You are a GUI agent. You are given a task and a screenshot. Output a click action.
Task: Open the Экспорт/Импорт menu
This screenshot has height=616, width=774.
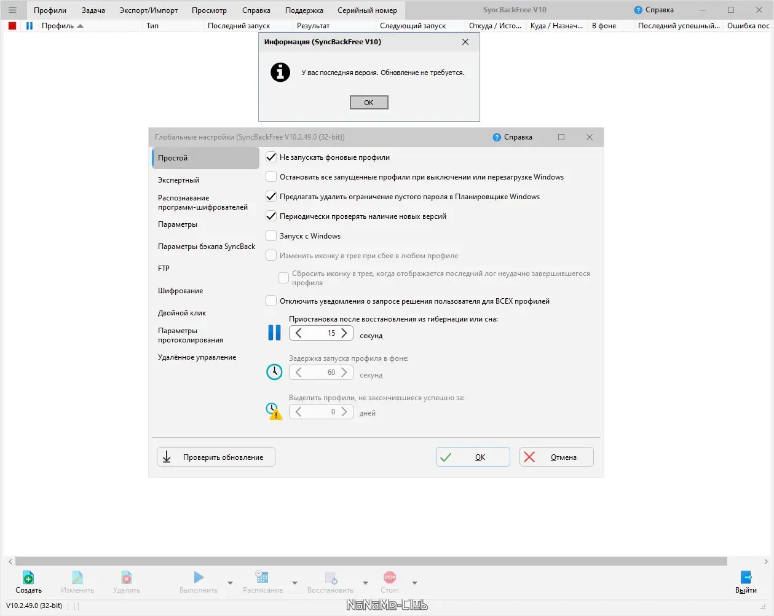[x=149, y=10]
